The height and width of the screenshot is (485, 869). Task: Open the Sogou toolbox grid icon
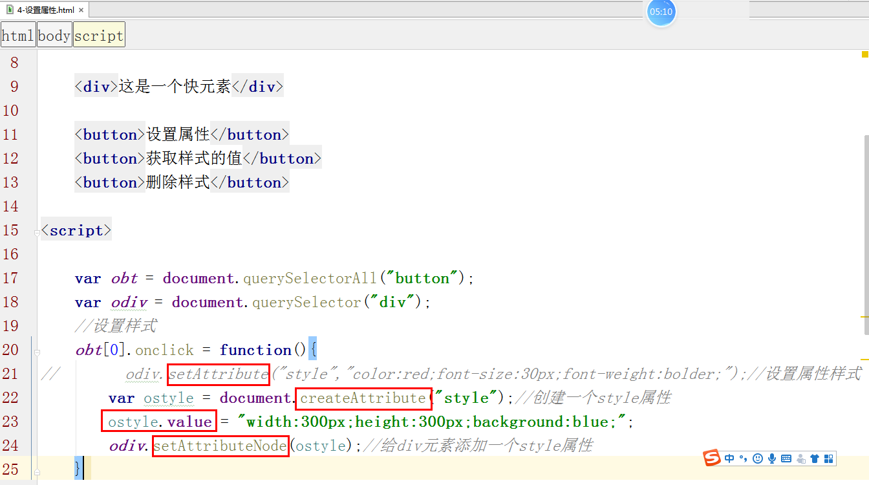(829, 458)
